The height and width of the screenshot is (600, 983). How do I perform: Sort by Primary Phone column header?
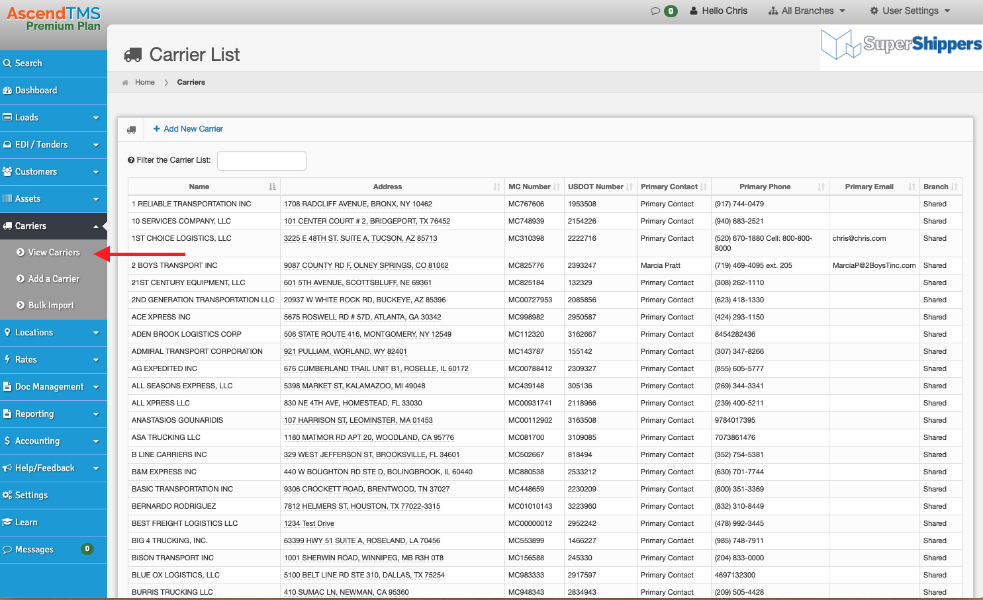tap(770, 187)
